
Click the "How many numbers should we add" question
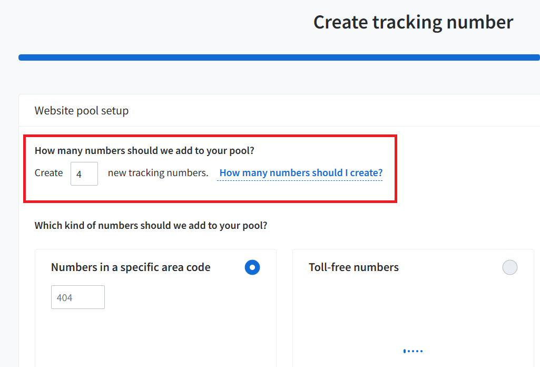coord(144,151)
